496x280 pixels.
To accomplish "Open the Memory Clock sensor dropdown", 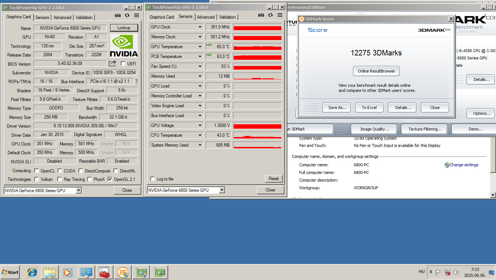I will tap(200, 37).
